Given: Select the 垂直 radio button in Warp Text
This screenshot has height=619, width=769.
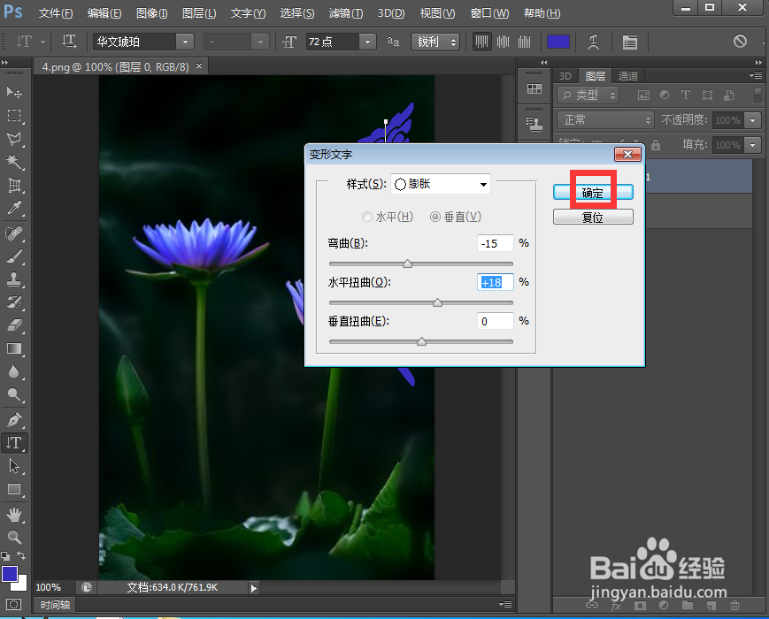Looking at the screenshot, I should [x=434, y=216].
